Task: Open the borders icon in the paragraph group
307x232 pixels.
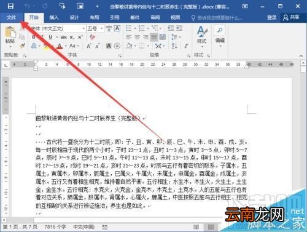Action: point(142,46)
